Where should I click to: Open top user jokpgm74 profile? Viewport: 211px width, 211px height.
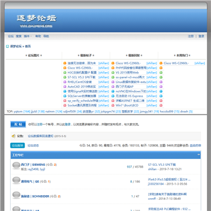pos(108,111)
